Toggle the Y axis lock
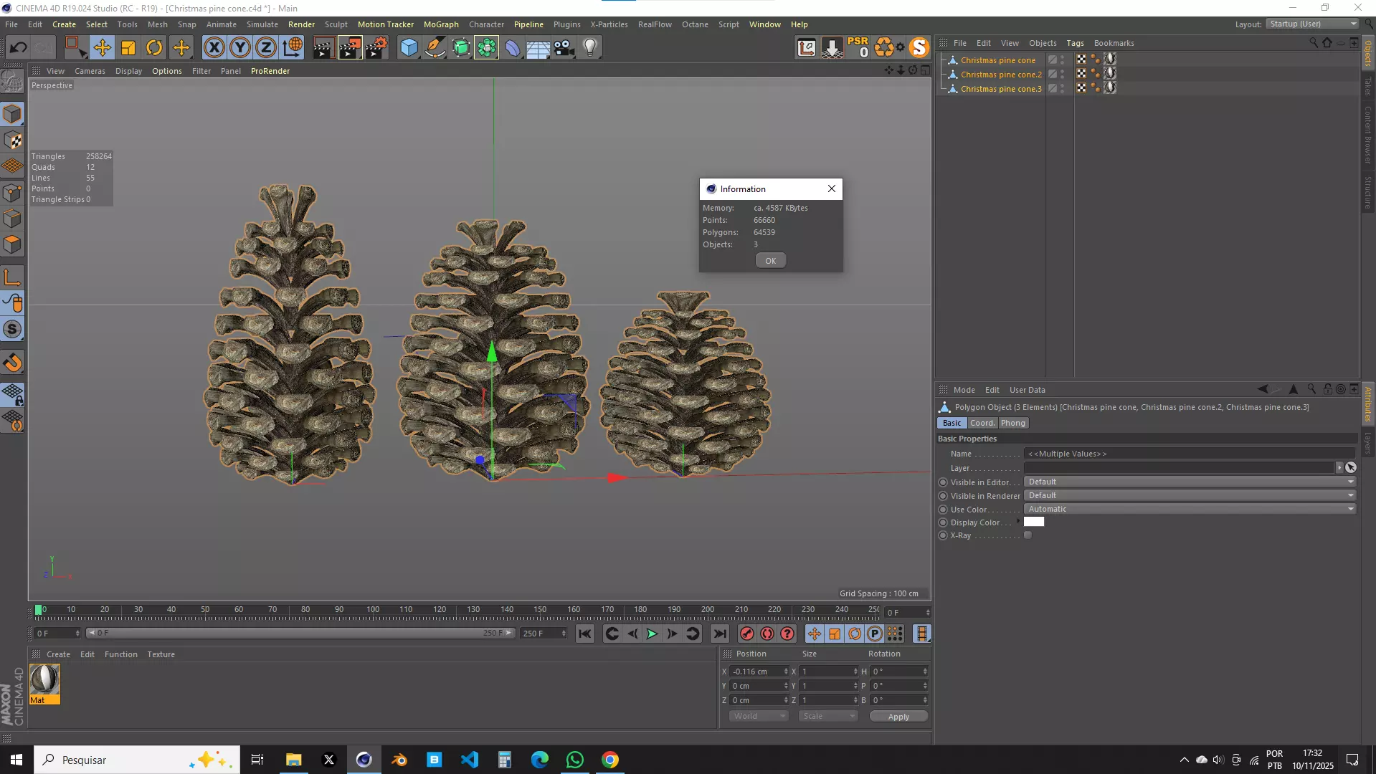This screenshot has width=1376, height=774. (x=239, y=47)
